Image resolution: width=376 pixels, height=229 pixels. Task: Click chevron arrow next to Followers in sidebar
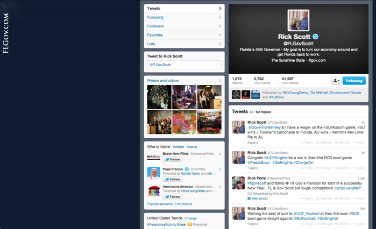pos(220,26)
